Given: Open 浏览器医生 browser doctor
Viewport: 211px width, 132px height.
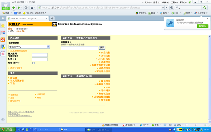Looking at the screenshot, I should (x=129, y=125).
